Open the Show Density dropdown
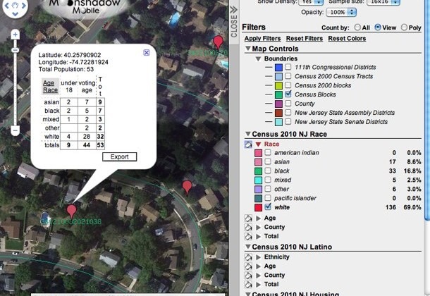This screenshot has height=296, width=430. 311,2
